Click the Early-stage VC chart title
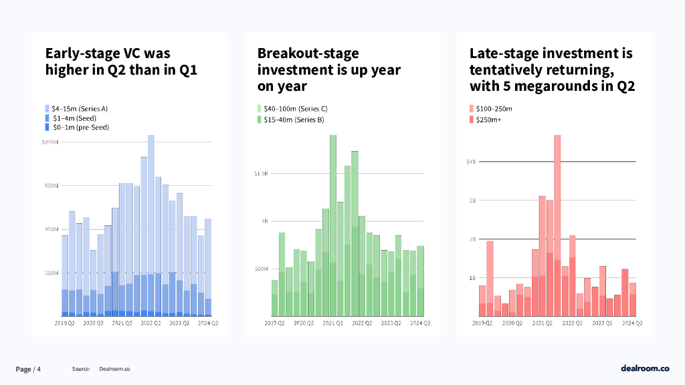 click(x=121, y=61)
